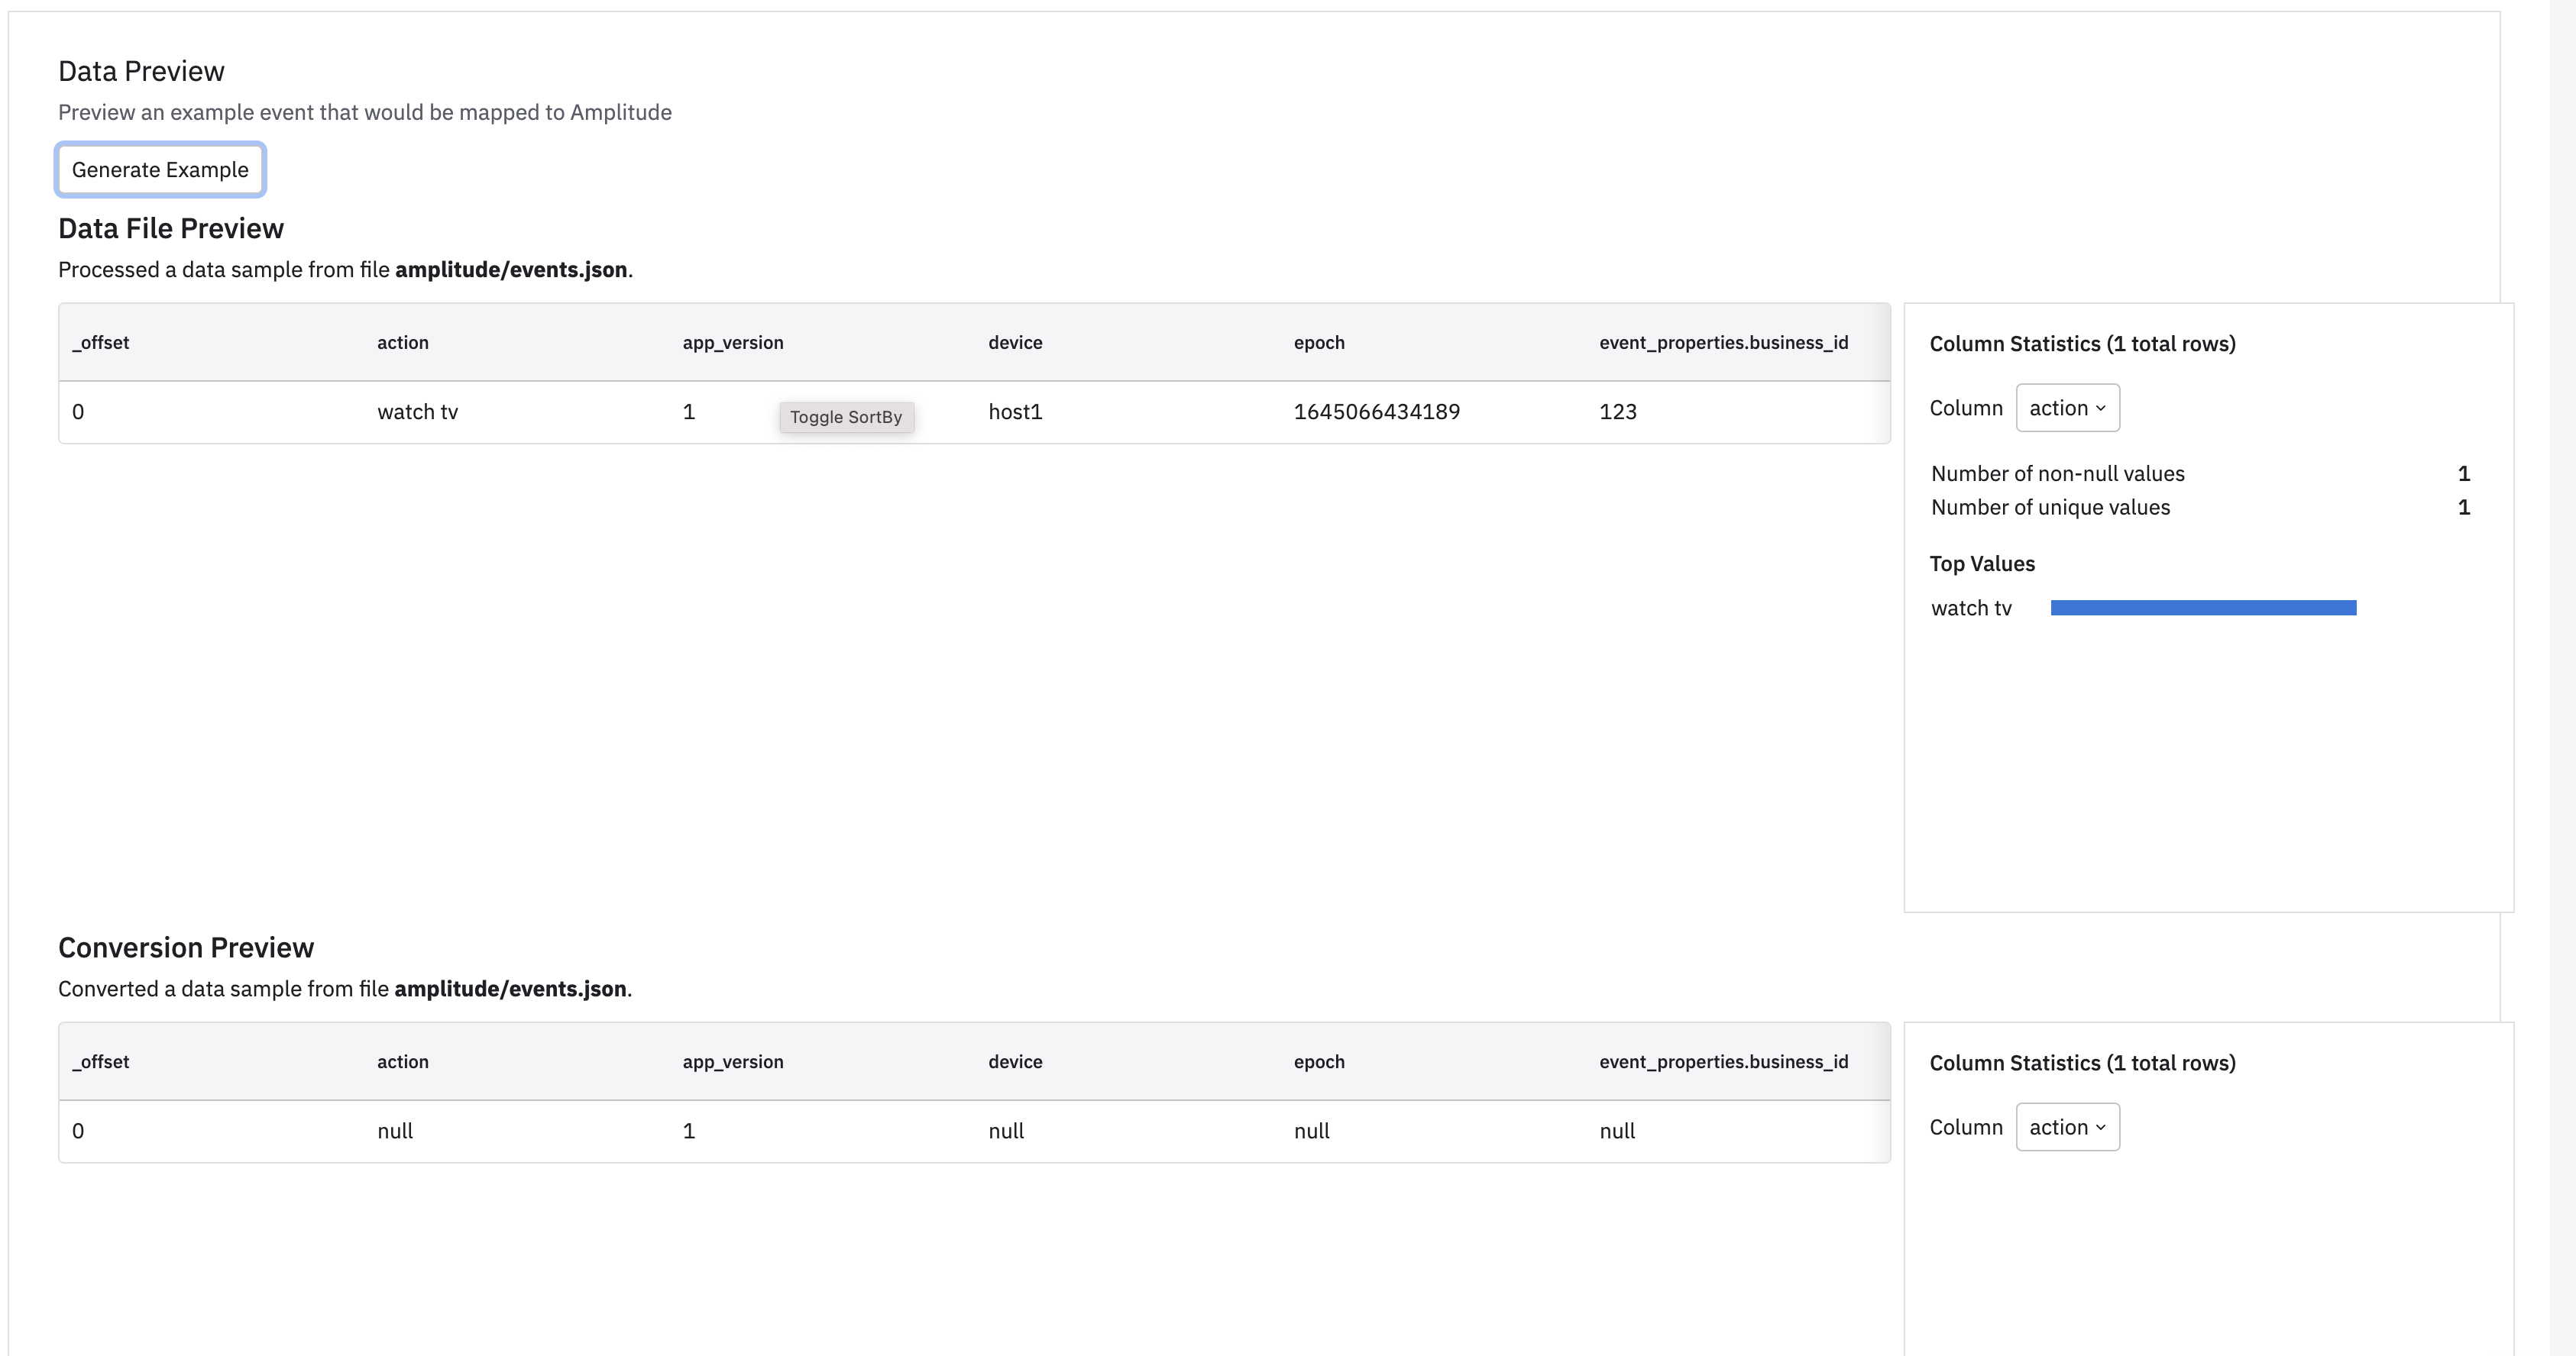2576x1356 pixels.
Task: Sort Conversion Preview by epoch header
Action: [x=1319, y=1062]
